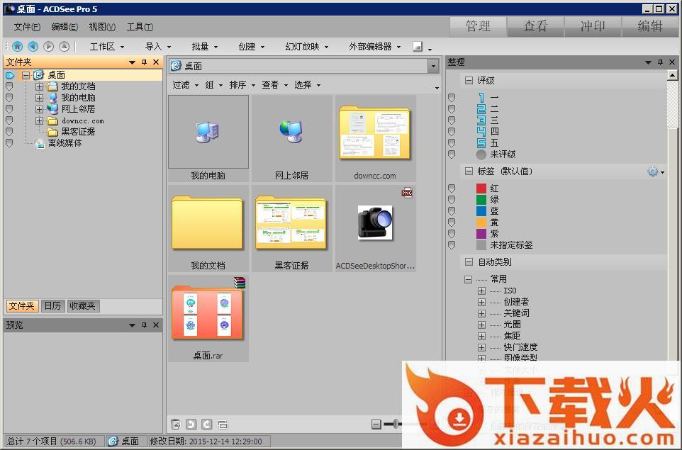Toggle easy-select marker for 蓝 label
Viewport: 682px width, 450px height.
point(452,210)
